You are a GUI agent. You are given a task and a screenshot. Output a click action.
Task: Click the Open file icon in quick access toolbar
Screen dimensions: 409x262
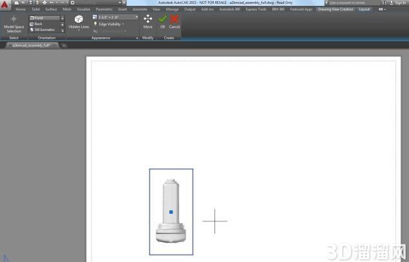23,3
